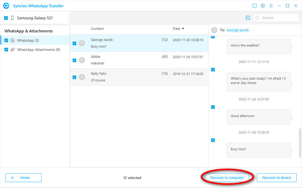Select WhatsApp Attachments (9) category
The width and height of the screenshot is (302, 188).
click(35, 50)
